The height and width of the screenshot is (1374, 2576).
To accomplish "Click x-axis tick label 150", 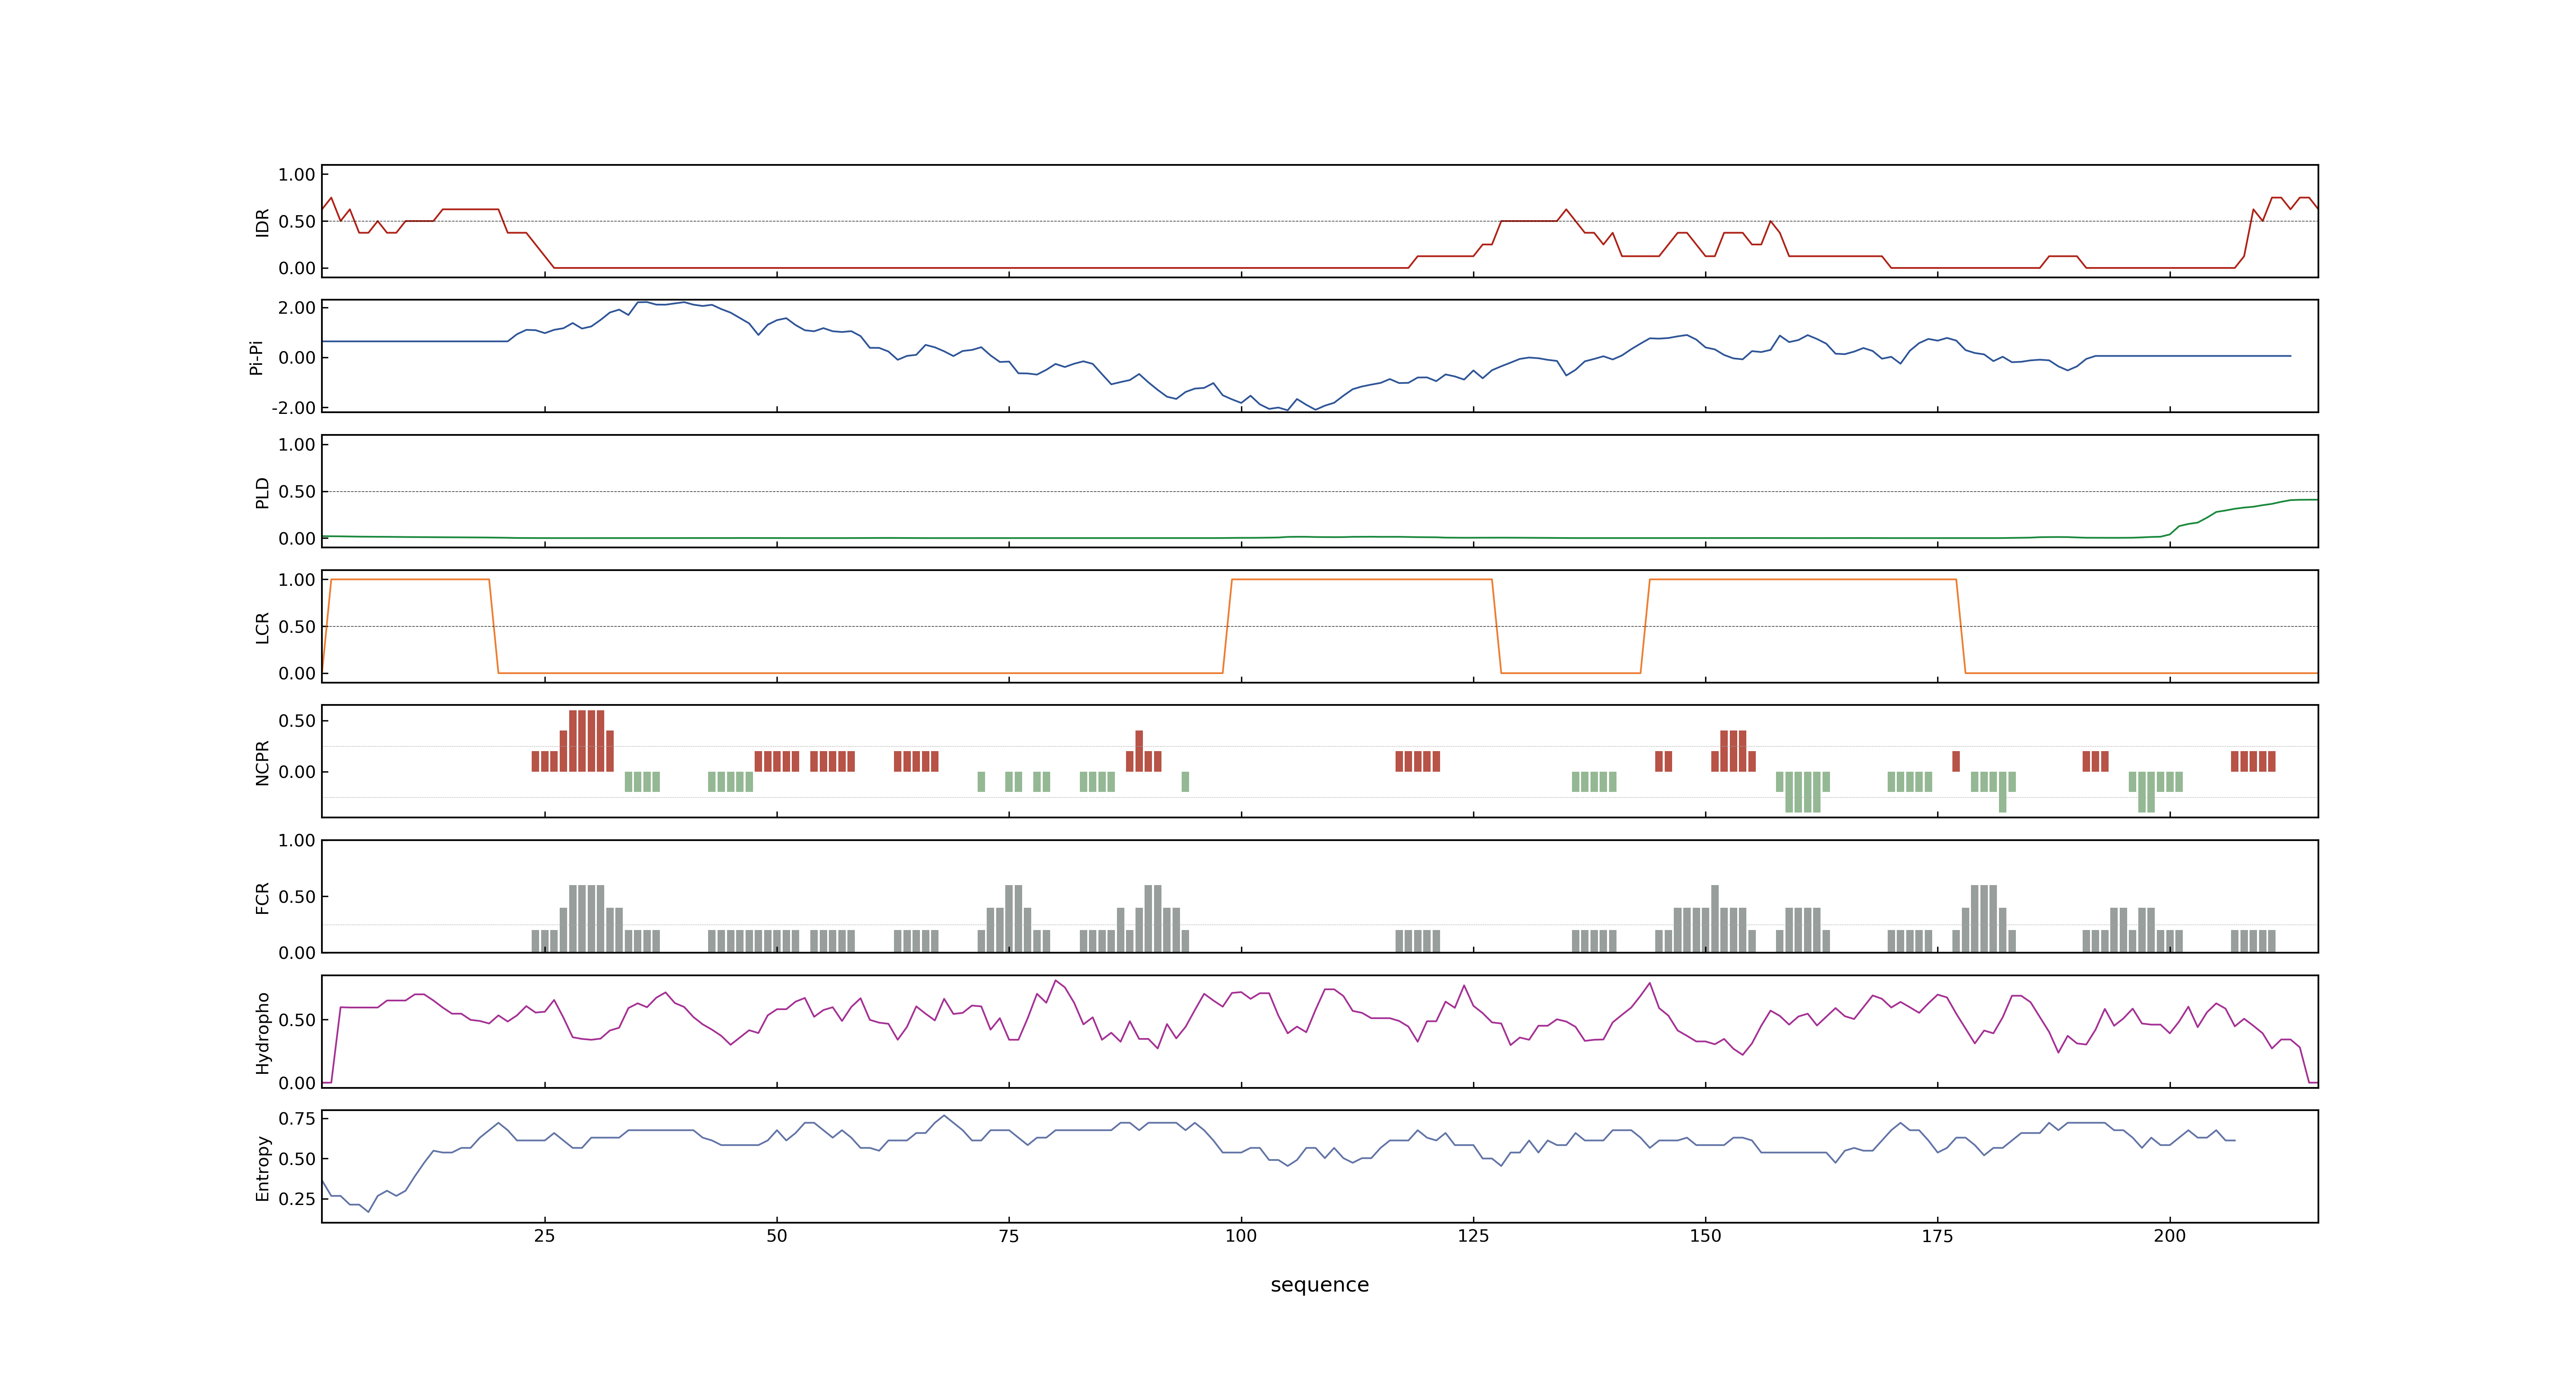I will coord(1705,1236).
